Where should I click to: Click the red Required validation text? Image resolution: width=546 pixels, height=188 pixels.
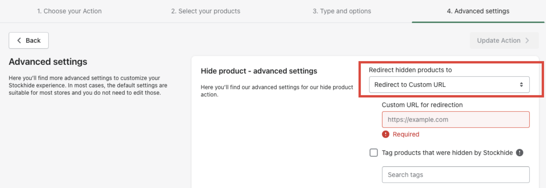pos(406,134)
